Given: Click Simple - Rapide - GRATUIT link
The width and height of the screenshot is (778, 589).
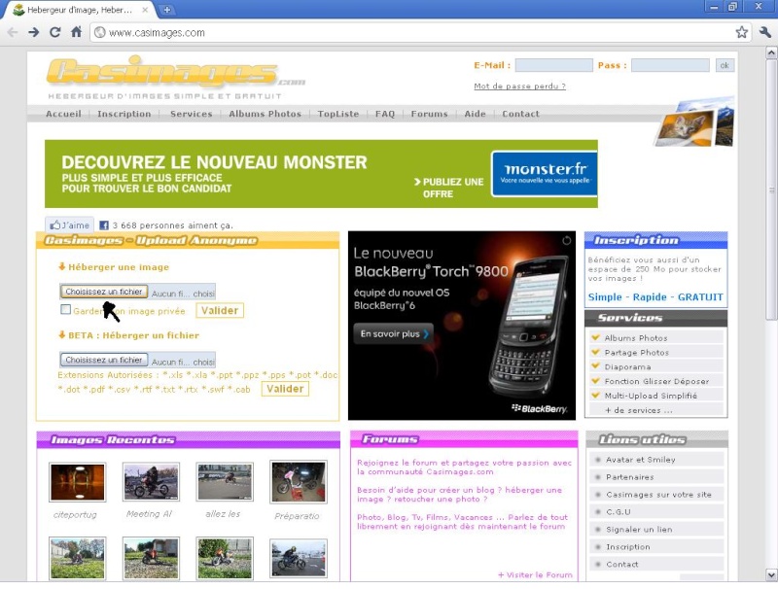Looking at the screenshot, I should pos(655,297).
